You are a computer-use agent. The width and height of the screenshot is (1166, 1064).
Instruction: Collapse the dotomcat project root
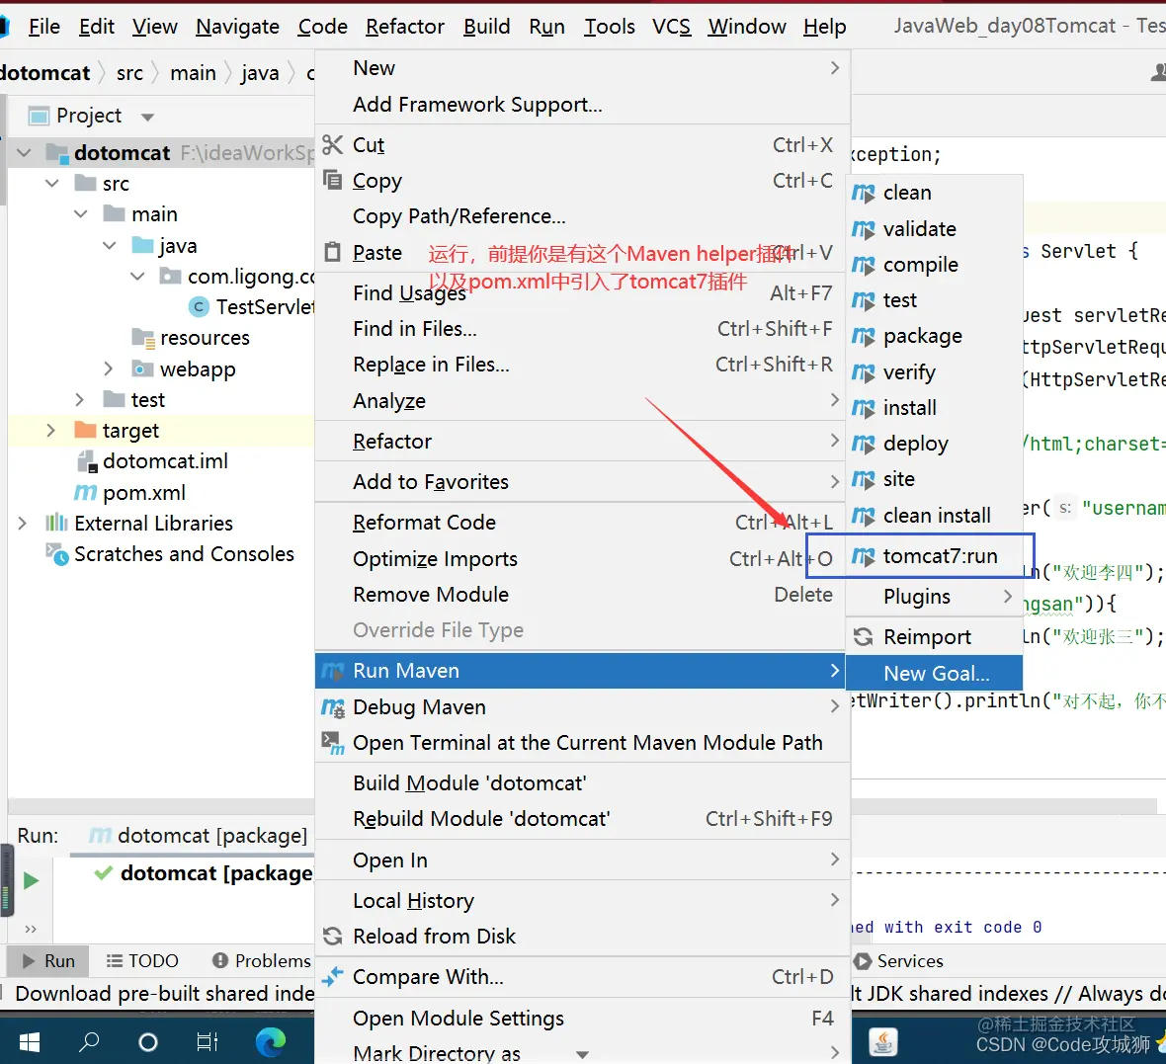pos(24,153)
